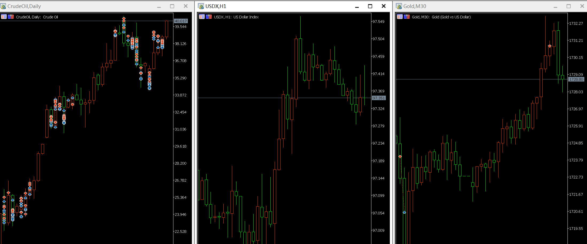Select blue buy arrow near 1720.61 on Gold

tap(404, 212)
